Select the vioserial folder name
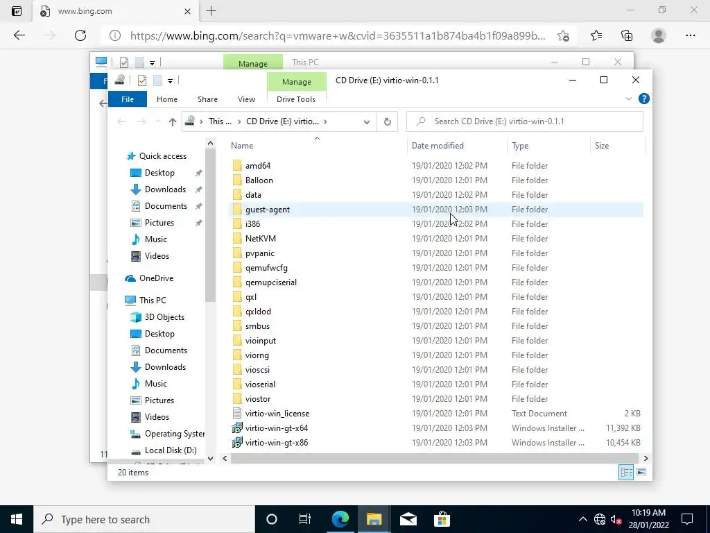Image resolution: width=710 pixels, height=533 pixels. [261, 384]
